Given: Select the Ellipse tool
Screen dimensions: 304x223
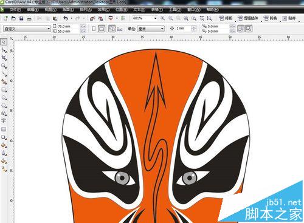Looking at the screenshot, I should click(4, 98).
